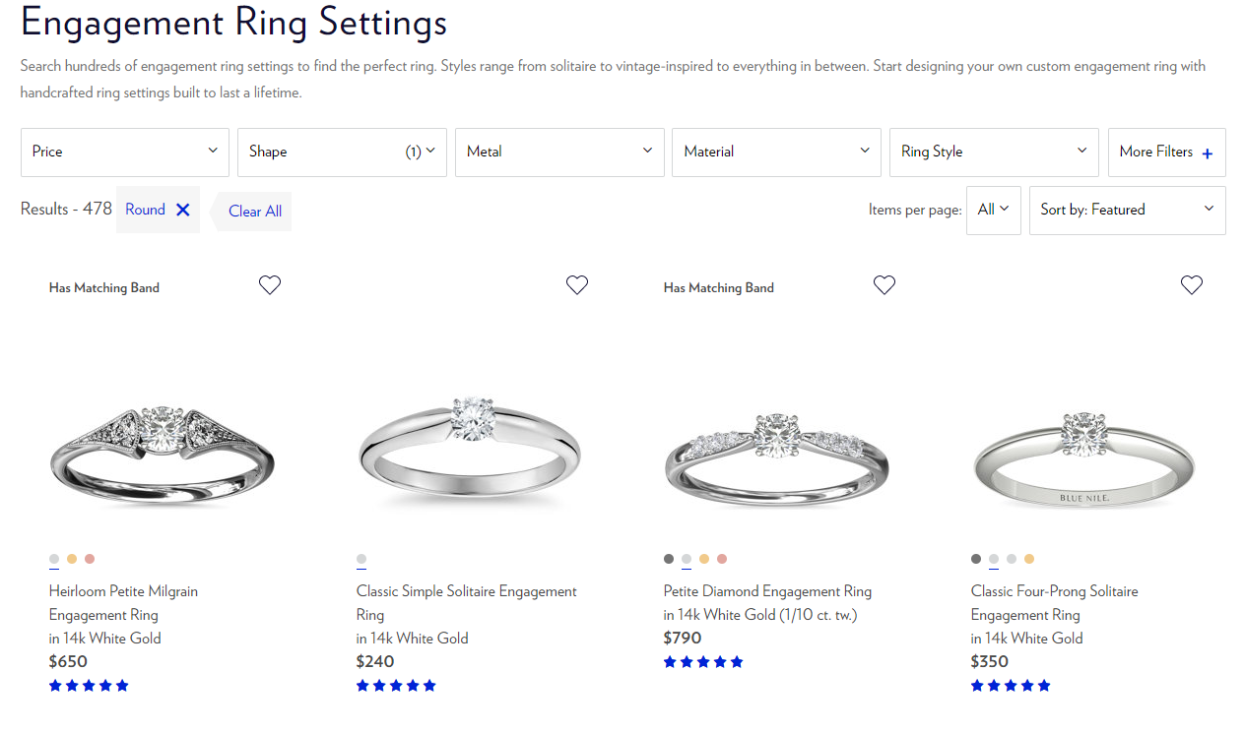Viewport: 1244px width, 732px height.
Task: Click star rating under Classic Four-Prong Solitaire
Action: click(1011, 686)
